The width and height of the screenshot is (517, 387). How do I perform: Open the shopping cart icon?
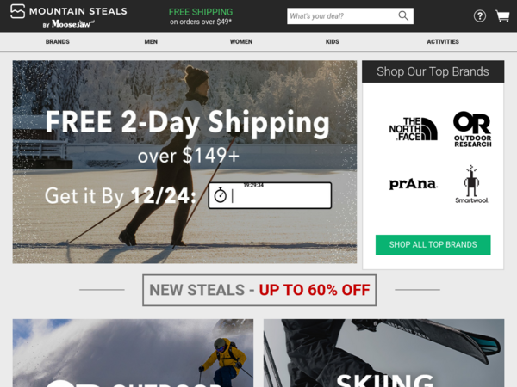coord(502,15)
